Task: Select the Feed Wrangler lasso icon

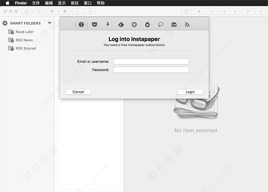Action: coord(160,25)
